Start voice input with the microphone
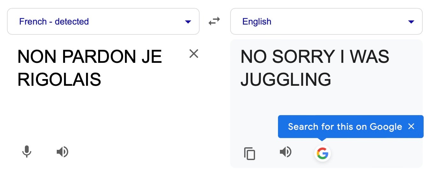Image resolution: width=431 pixels, height=176 pixels. point(27,152)
